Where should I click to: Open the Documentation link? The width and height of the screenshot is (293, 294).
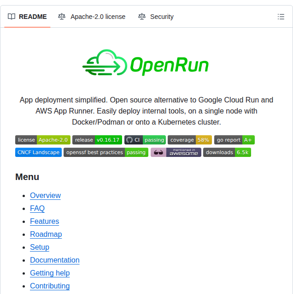coord(55,260)
